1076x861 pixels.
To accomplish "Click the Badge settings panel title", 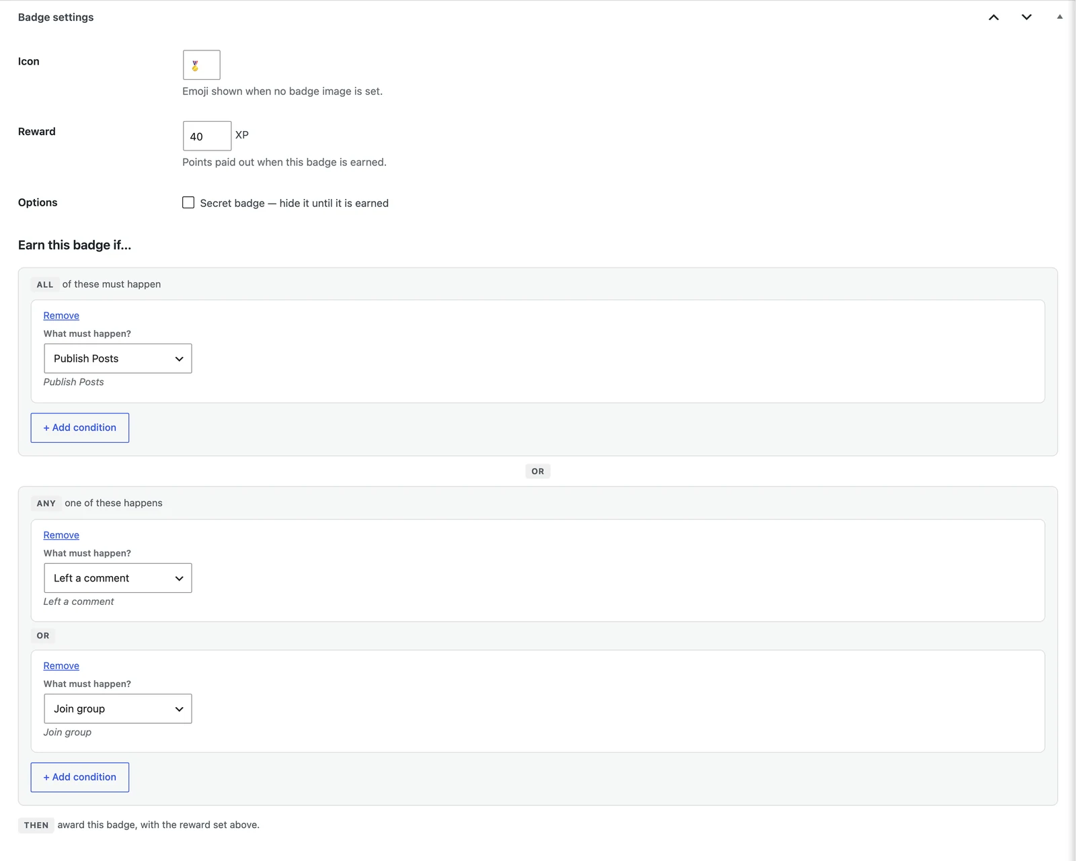I will point(56,17).
